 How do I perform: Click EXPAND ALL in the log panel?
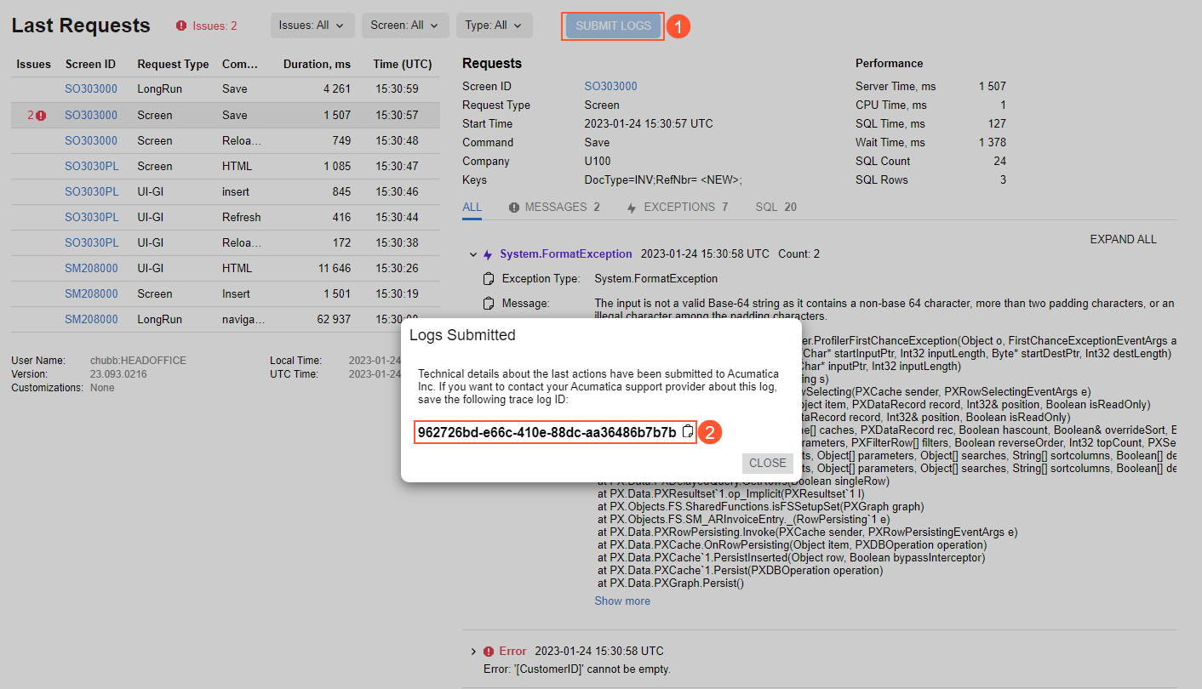coord(1123,240)
